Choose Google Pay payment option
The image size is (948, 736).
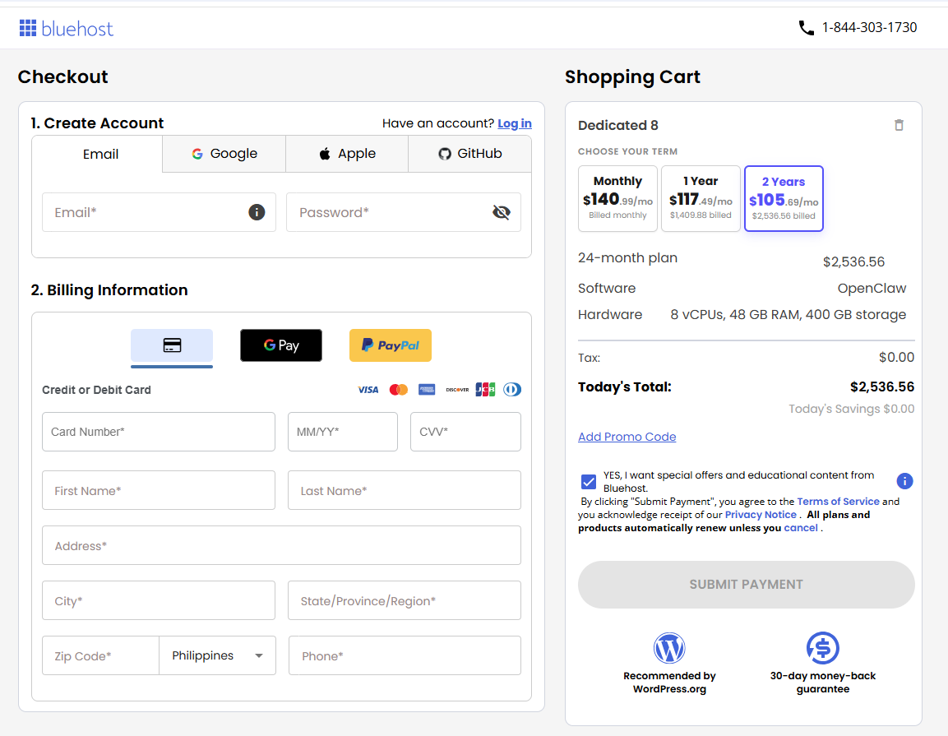coord(281,345)
